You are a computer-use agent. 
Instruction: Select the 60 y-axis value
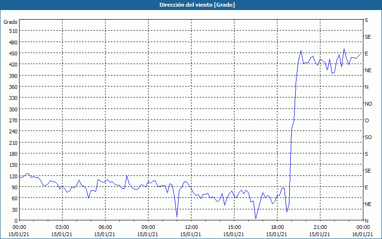15,198
